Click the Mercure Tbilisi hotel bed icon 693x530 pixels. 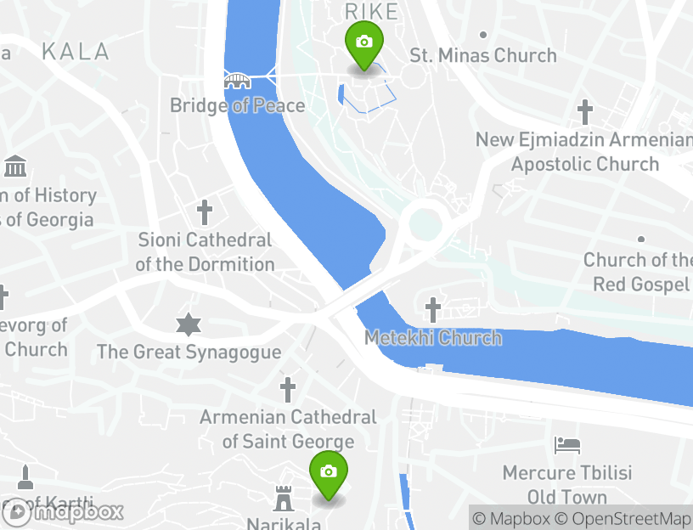[567, 446]
